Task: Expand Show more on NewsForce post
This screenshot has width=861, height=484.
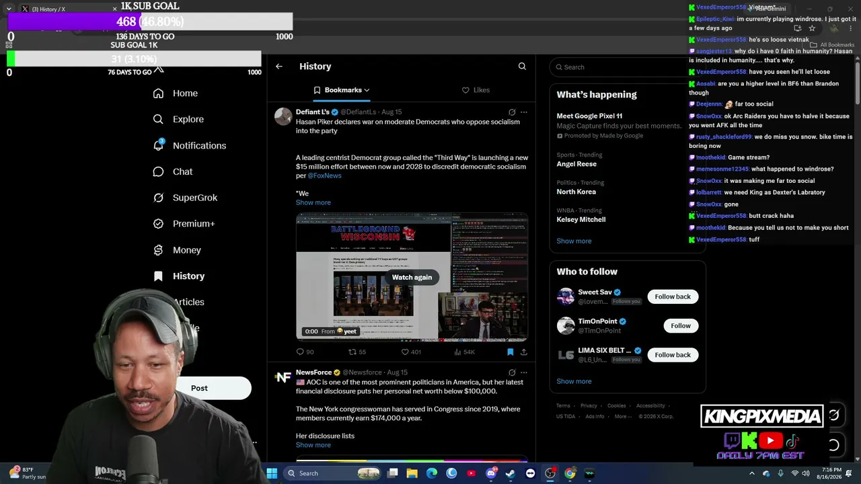Action: (313, 445)
